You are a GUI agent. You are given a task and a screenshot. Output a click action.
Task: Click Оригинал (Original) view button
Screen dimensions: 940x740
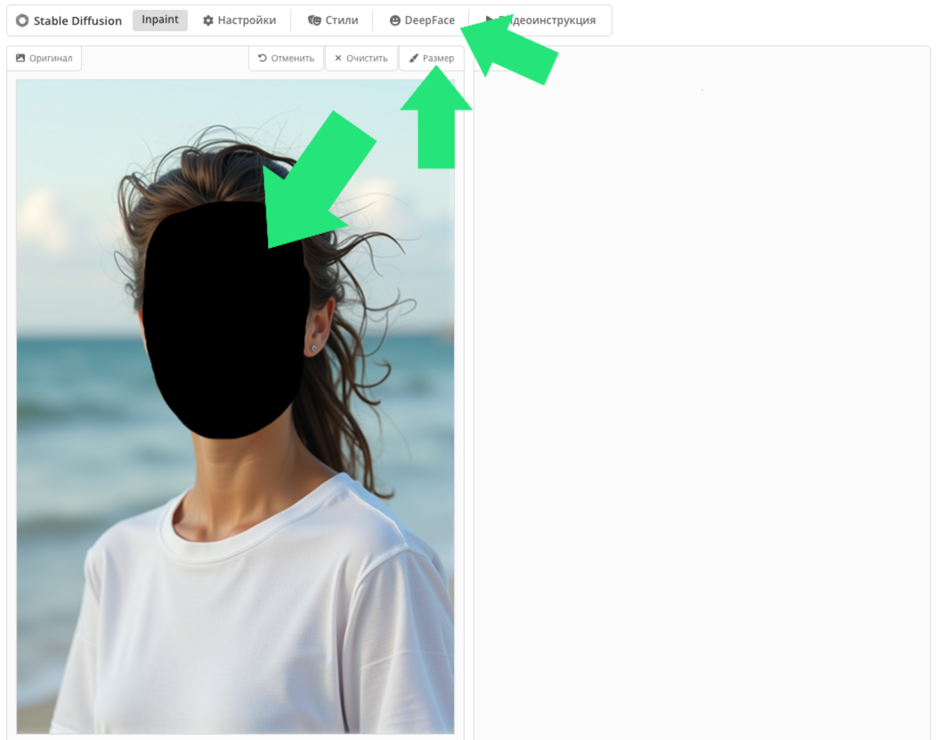44,57
